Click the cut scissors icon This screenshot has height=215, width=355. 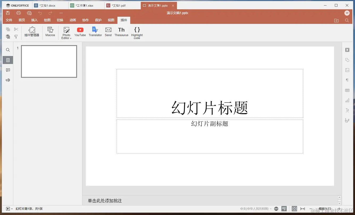click(x=16, y=29)
